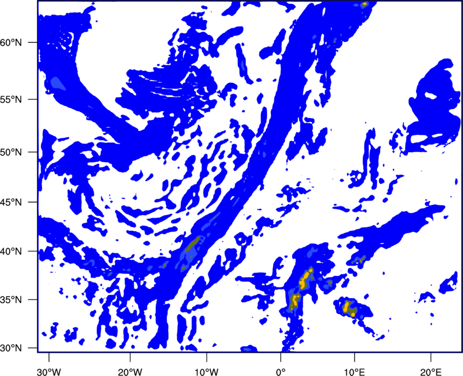Image resolution: width=463 pixels, height=376 pixels.
Task: Click the 30°N latitude label
Action: pyautogui.click(x=11, y=348)
